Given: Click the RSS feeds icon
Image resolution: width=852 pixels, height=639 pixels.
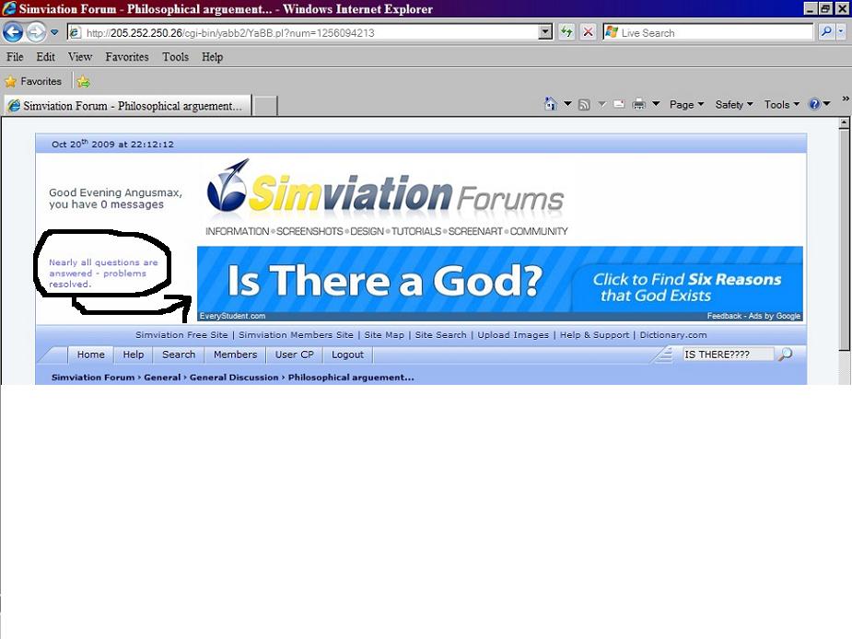Looking at the screenshot, I should [584, 104].
